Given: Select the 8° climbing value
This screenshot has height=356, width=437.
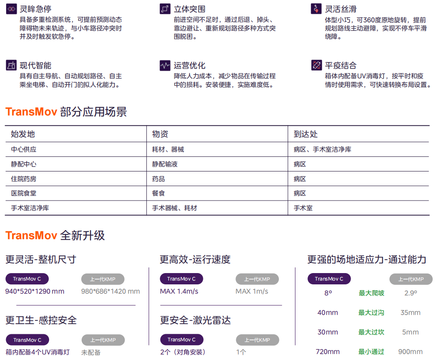Looking at the screenshot, I should click(328, 293).
